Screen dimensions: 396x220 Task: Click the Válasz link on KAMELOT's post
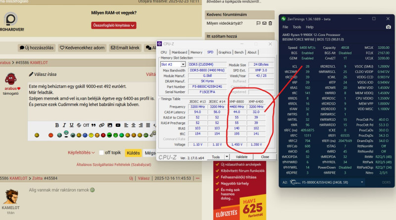[144, 178]
